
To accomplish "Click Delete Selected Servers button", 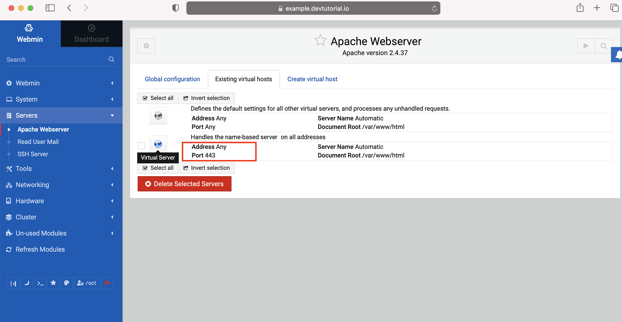I will point(184,184).
